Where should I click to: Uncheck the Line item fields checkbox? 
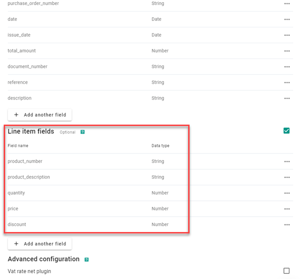pyautogui.click(x=287, y=131)
